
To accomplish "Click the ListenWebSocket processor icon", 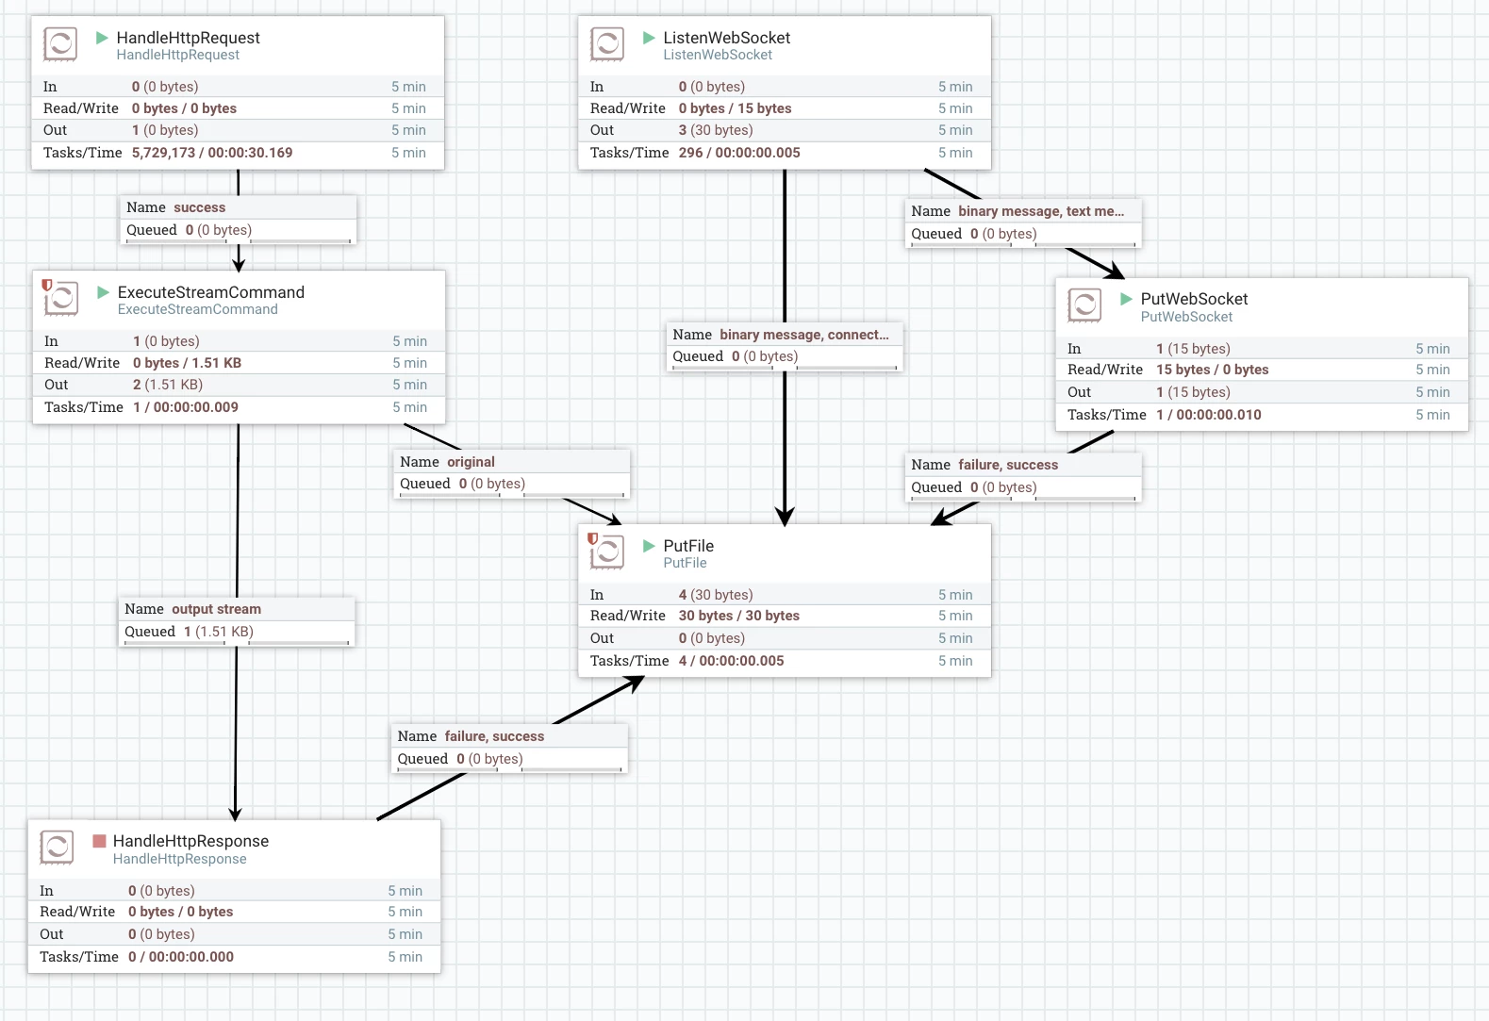I will [x=607, y=43].
